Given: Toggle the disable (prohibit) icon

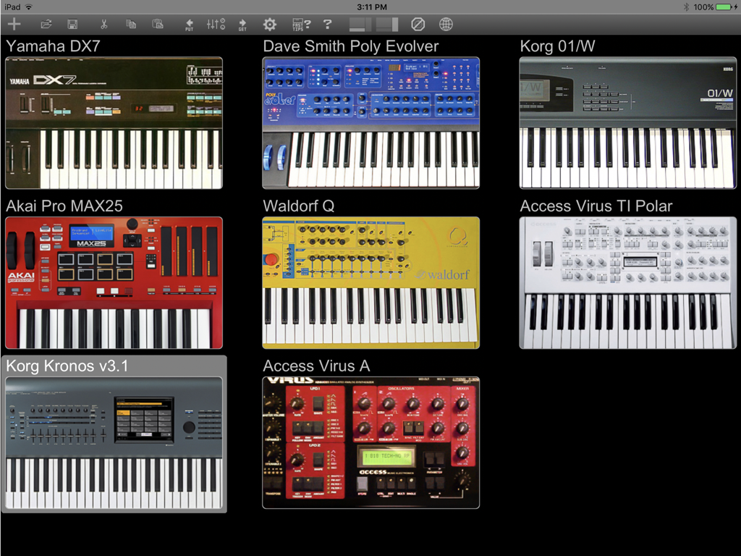Looking at the screenshot, I should pyautogui.click(x=418, y=24).
